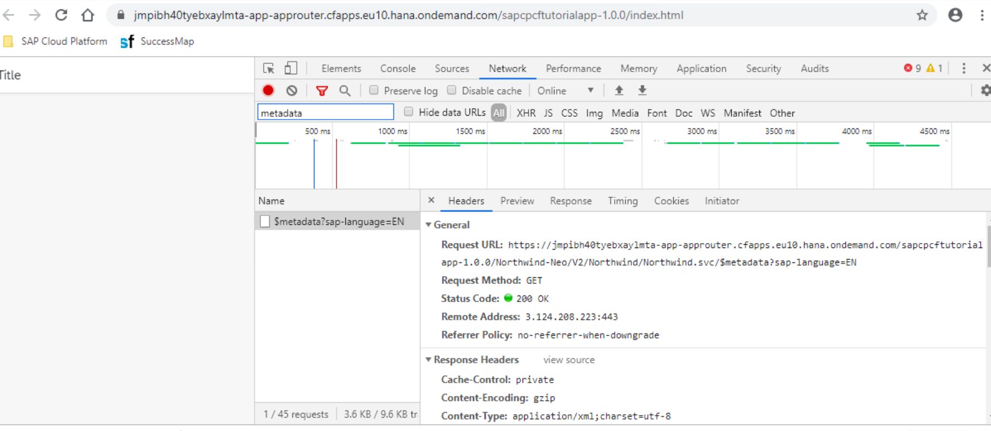Screen dimensions: 991x431
Task: Check the Hide data URLs checkbox
Action: (408, 112)
